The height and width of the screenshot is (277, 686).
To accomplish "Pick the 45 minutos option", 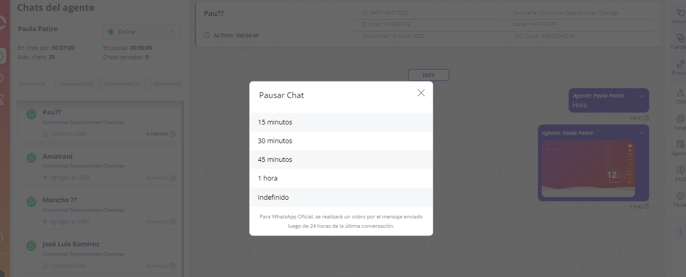I will click(341, 160).
